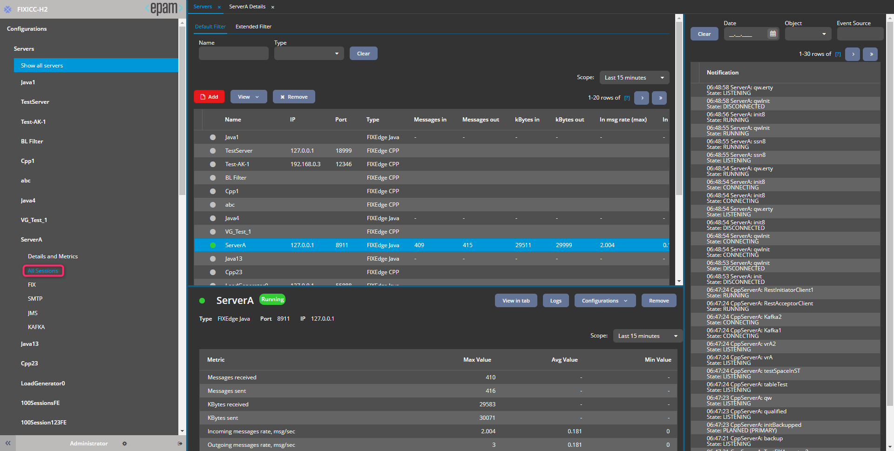The height and width of the screenshot is (451, 894).
Task: Jump to last page of servers table
Action: 660,98
